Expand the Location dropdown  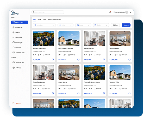point(44,25)
